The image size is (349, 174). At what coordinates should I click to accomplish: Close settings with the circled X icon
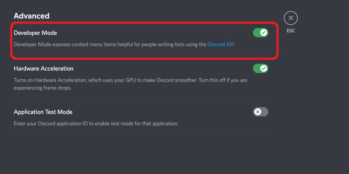click(x=291, y=18)
